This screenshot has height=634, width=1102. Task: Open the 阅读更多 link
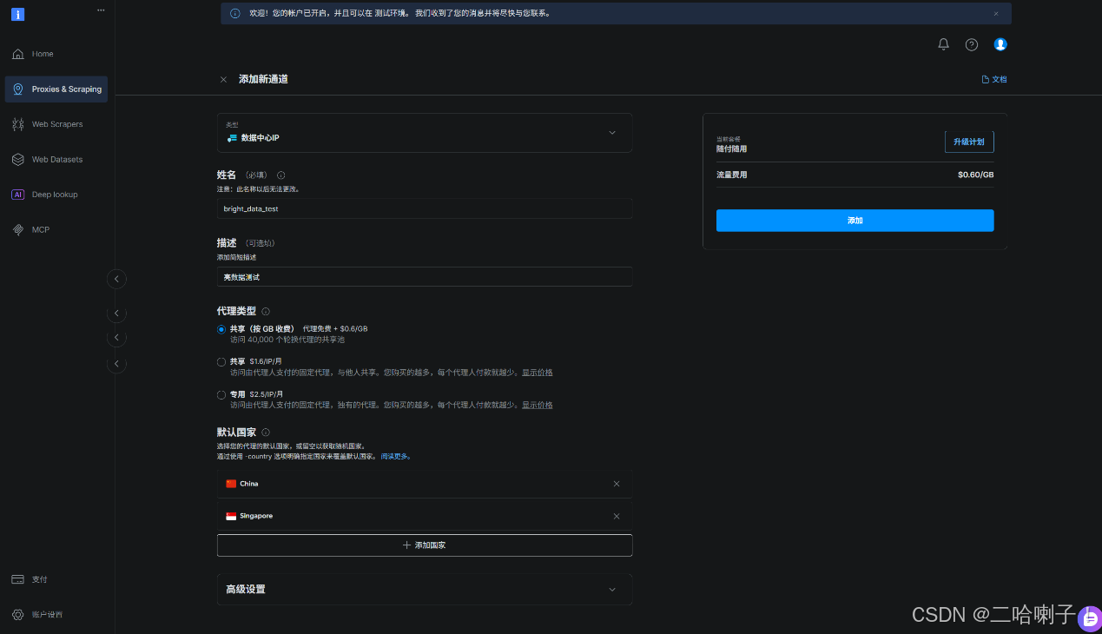pos(396,456)
